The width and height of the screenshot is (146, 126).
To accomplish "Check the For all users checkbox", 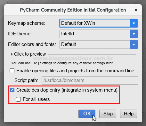I will tap(18, 99).
